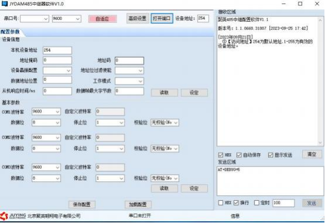This screenshot has width=325, height=223.
Task: Click 设定 button in 设备信息 section
Action: (x=194, y=93)
